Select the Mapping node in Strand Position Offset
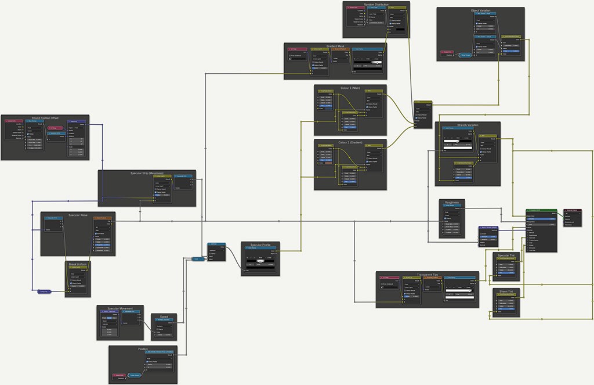Image resolution: width=594 pixels, height=385 pixels. coord(77,121)
